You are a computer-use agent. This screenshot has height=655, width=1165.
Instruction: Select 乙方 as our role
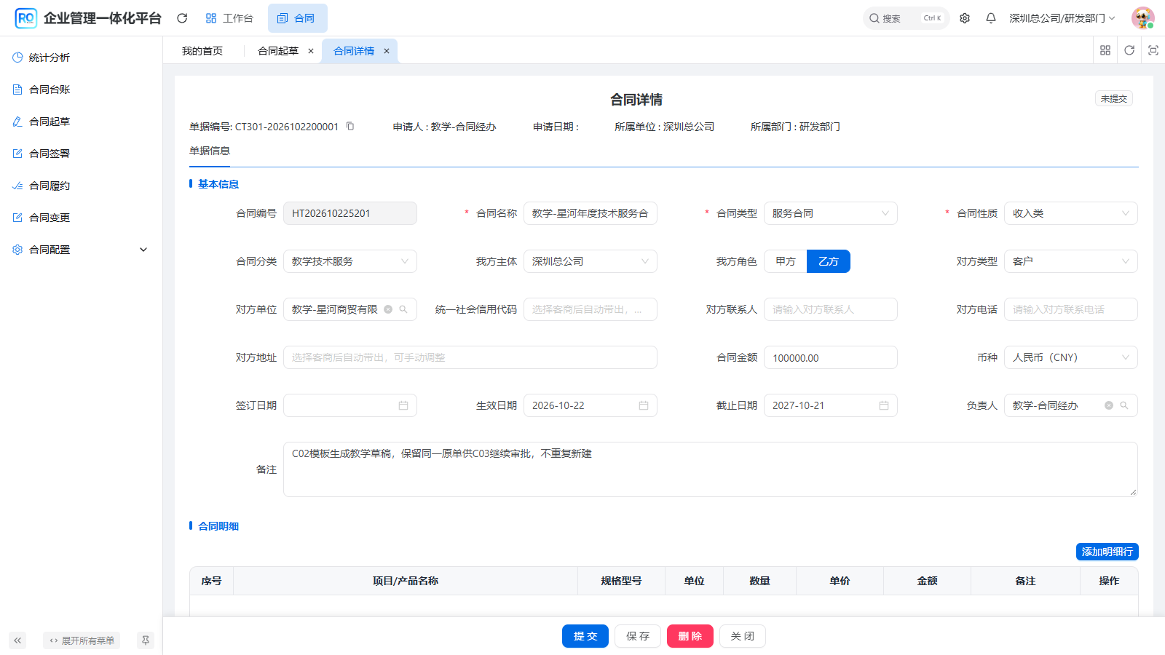(829, 261)
